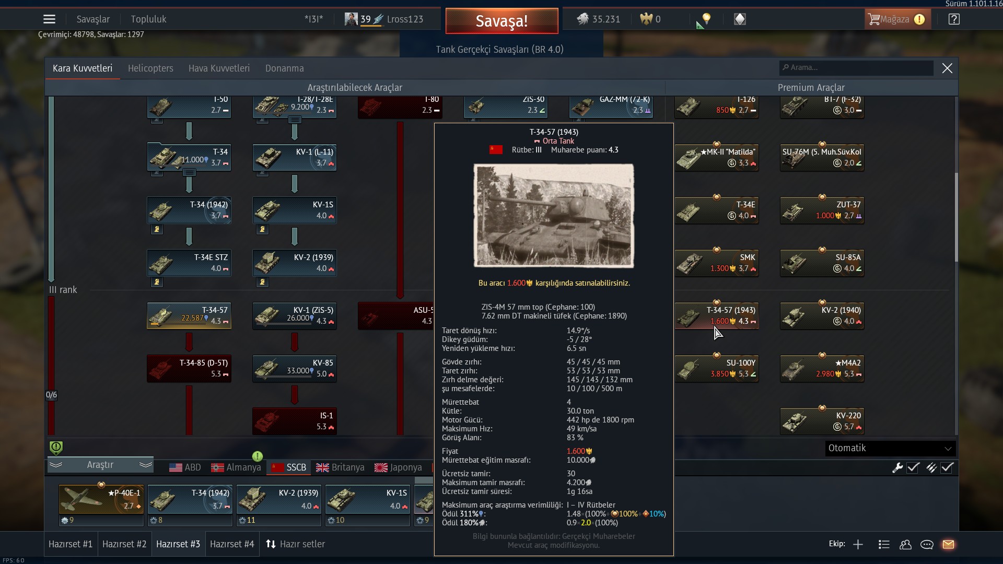1003x564 pixels.
Task: Toggle the auto-refill ammo checkbox
Action: pos(947,467)
